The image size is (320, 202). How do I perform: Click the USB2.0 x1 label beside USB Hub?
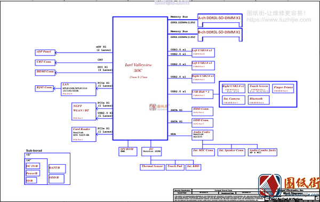[178, 92]
